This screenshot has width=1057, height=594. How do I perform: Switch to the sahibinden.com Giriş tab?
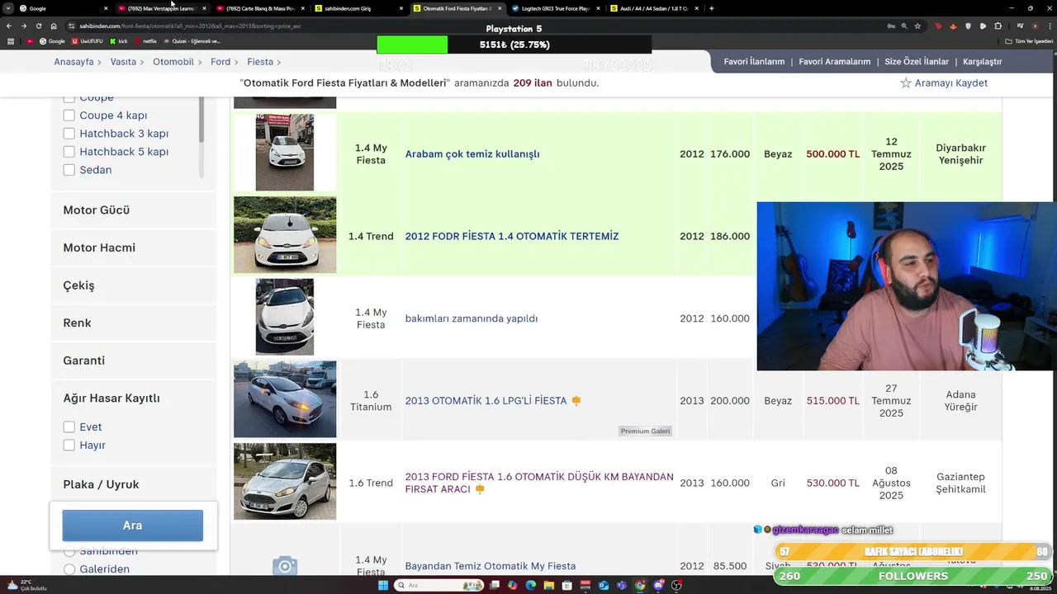pyautogui.click(x=358, y=8)
